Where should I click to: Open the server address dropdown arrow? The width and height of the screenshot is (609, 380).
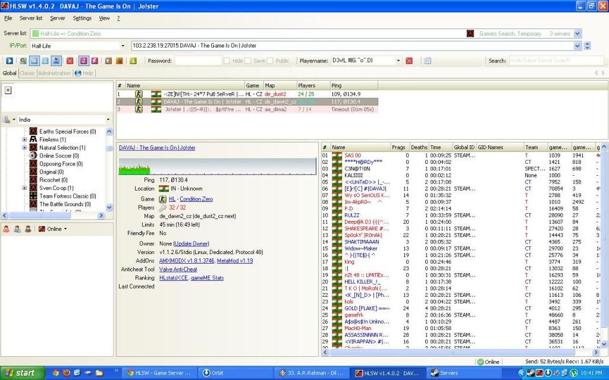click(x=577, y=46)
